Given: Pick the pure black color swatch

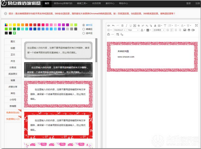Looking at the screenshot, I should pyautogui.click(x=10, y=33).
